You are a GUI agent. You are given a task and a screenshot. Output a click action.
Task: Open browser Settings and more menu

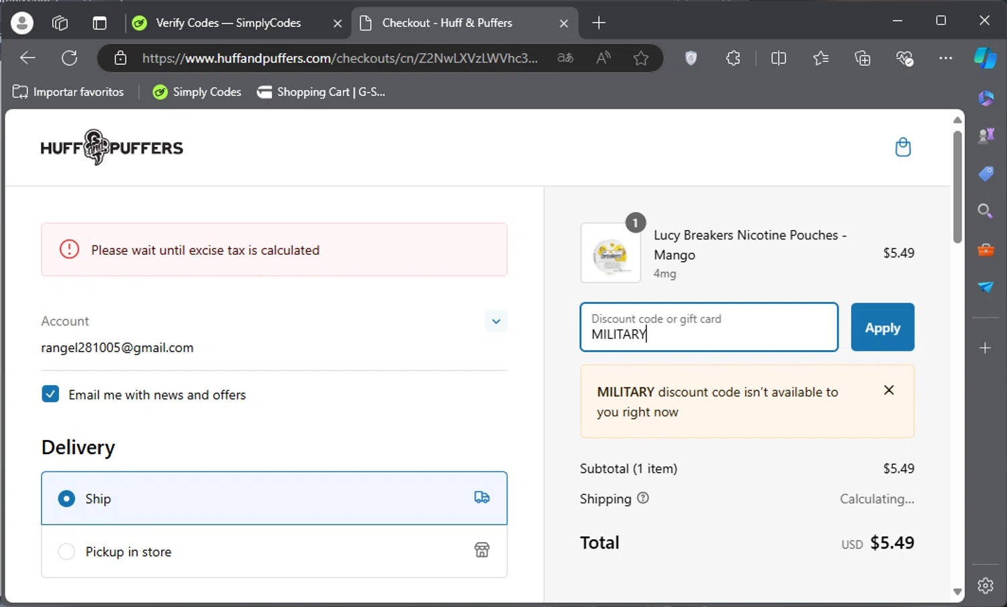click(x=945, y=58)
